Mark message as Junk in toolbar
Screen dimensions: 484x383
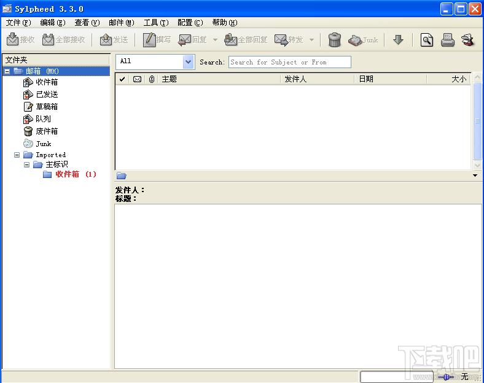tap(363, 40)
